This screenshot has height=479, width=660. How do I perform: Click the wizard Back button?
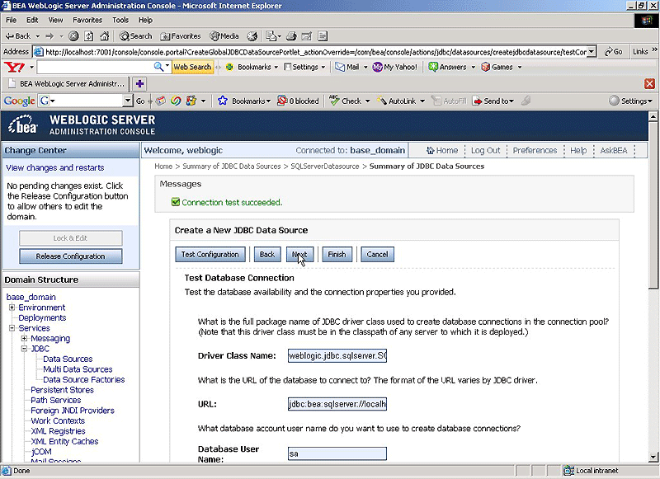(x=266, y=255)
